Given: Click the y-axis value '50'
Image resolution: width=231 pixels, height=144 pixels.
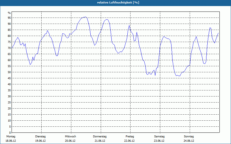Looking at the screenshot, I should (x=9, y=72).
